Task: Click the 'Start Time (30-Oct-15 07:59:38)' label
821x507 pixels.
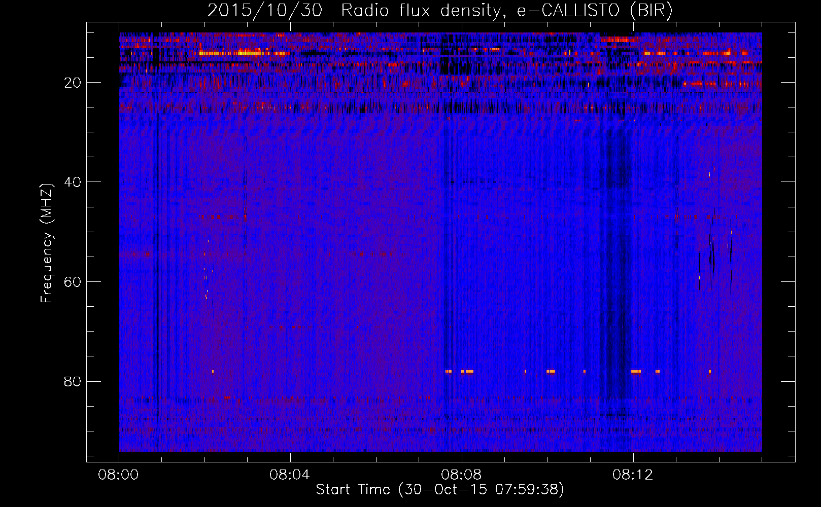Action: pyautogui.click(x=440, y=490)
